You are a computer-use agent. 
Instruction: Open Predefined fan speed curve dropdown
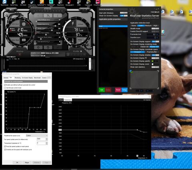pyautogui.click(x=37, y=136)
